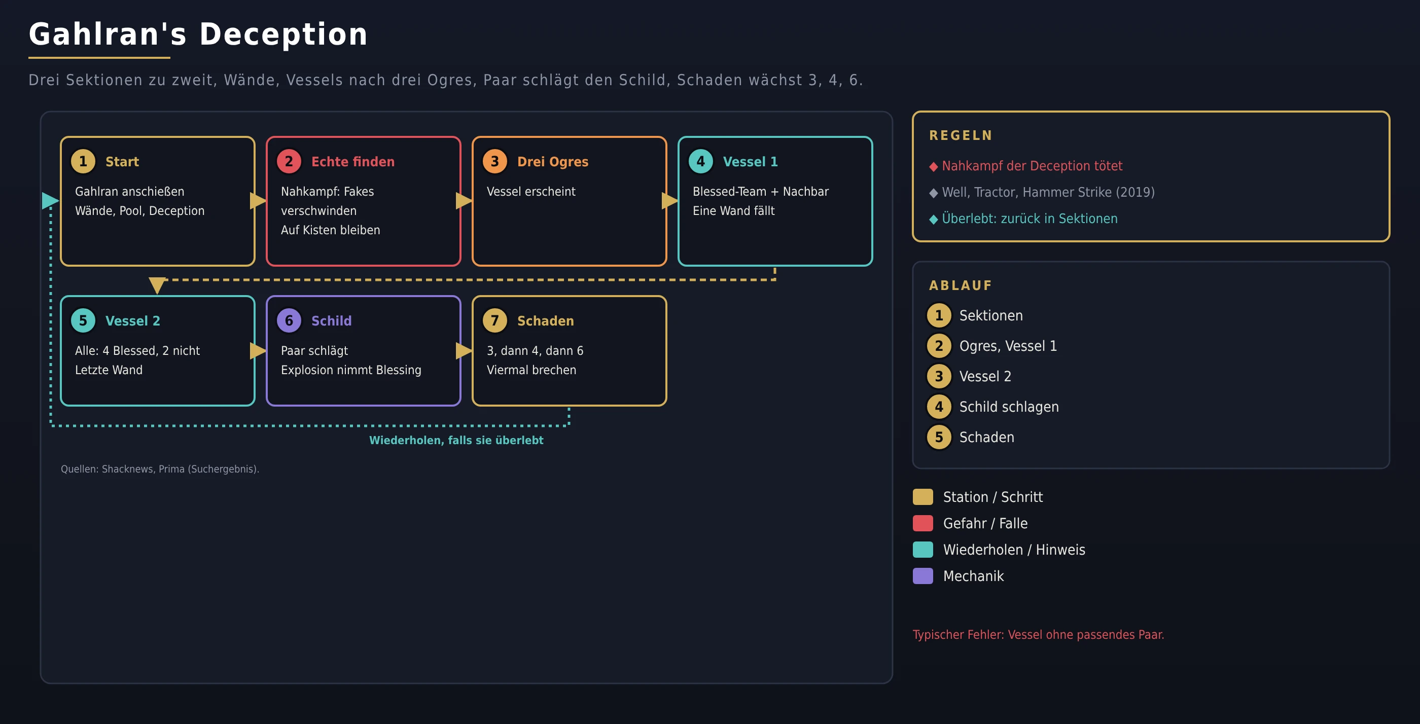Click the red number 2 badge beside Echte finden
1420x724 pixels.
click(289, 161)
